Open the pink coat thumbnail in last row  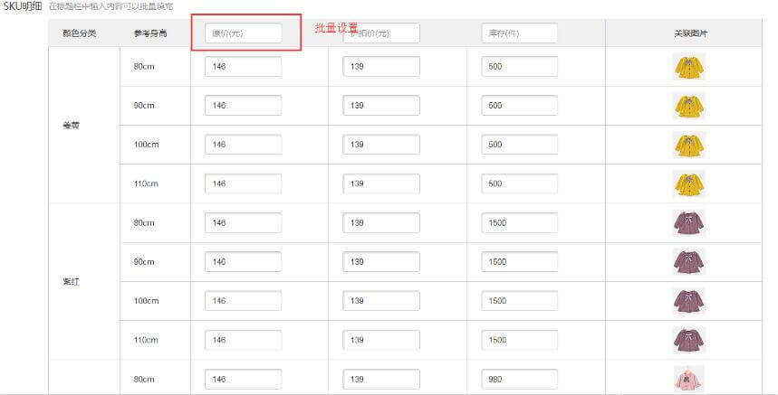(689, 378)
